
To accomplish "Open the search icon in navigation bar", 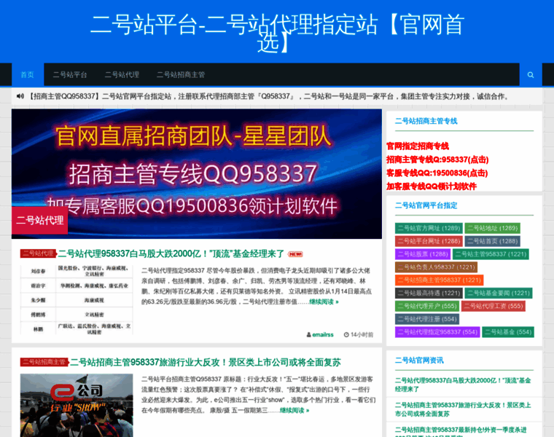I will click(x=531, y=75).
